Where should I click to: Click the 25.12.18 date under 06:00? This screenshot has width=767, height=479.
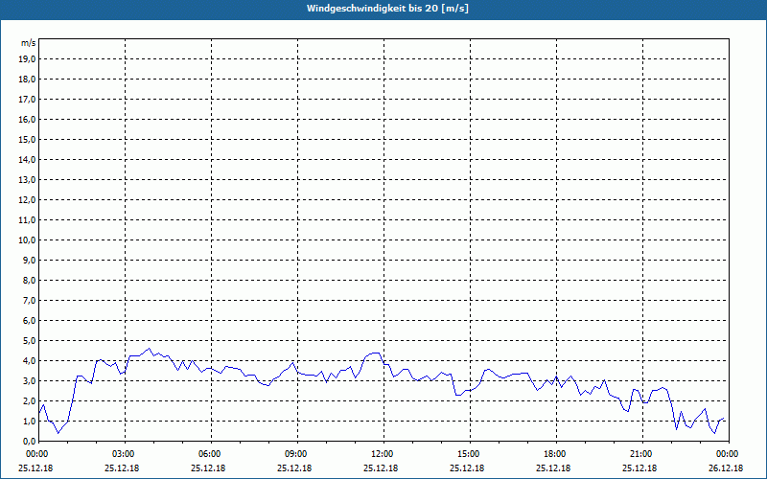[x=208, y=468]
